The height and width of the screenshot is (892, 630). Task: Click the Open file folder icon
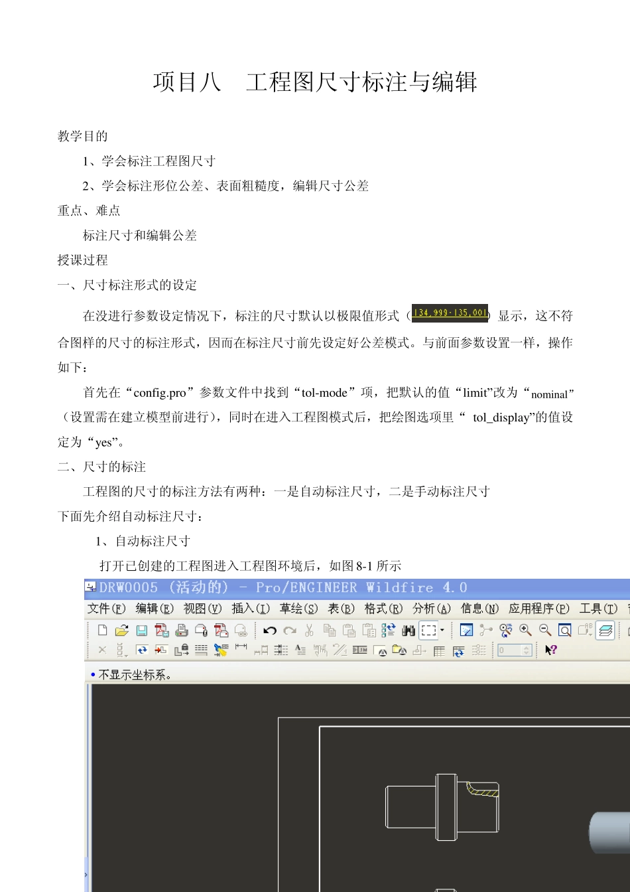121,630
